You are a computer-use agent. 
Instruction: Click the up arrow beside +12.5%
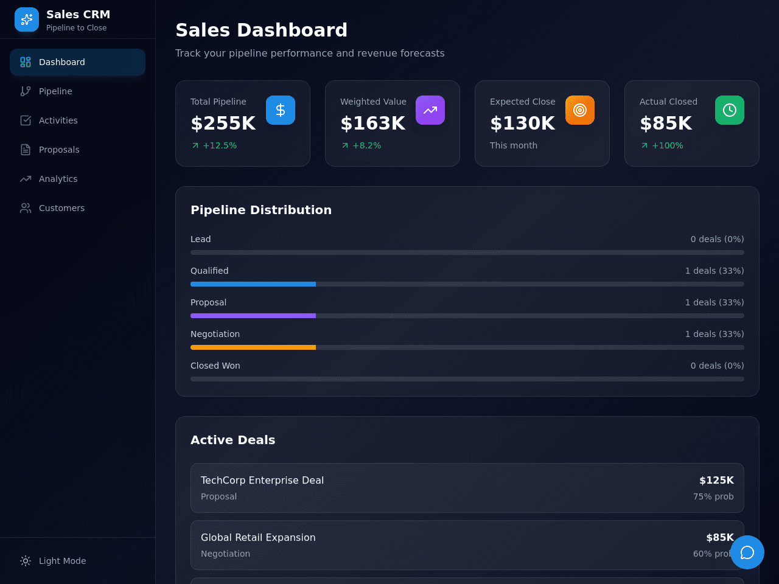[x=195, y=145]
